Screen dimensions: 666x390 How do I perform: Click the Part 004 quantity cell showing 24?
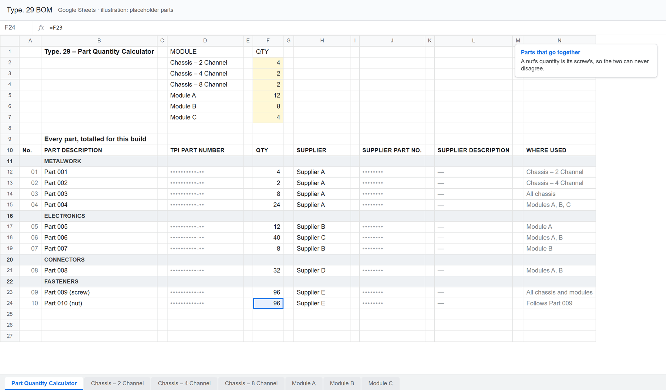268,205
